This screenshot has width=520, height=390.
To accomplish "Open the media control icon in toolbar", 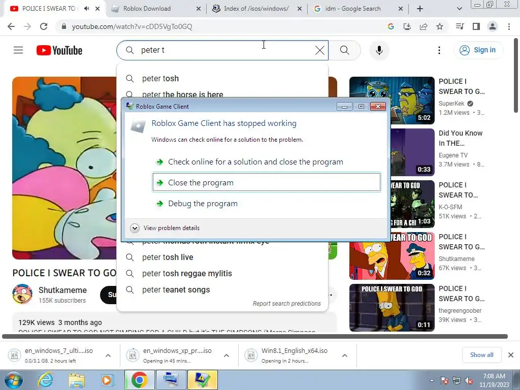I will pos(460,26).
